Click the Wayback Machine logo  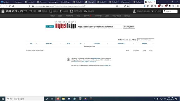pyautogui.click(x=66, y=25)
